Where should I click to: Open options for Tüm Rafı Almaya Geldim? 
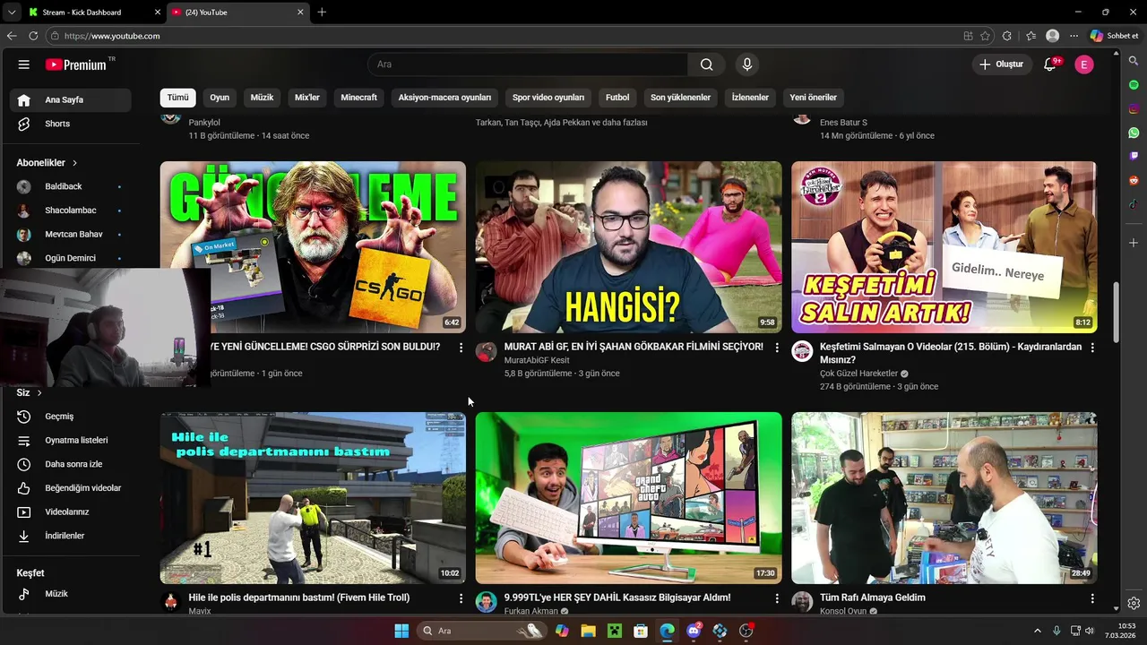point(1092,598)
